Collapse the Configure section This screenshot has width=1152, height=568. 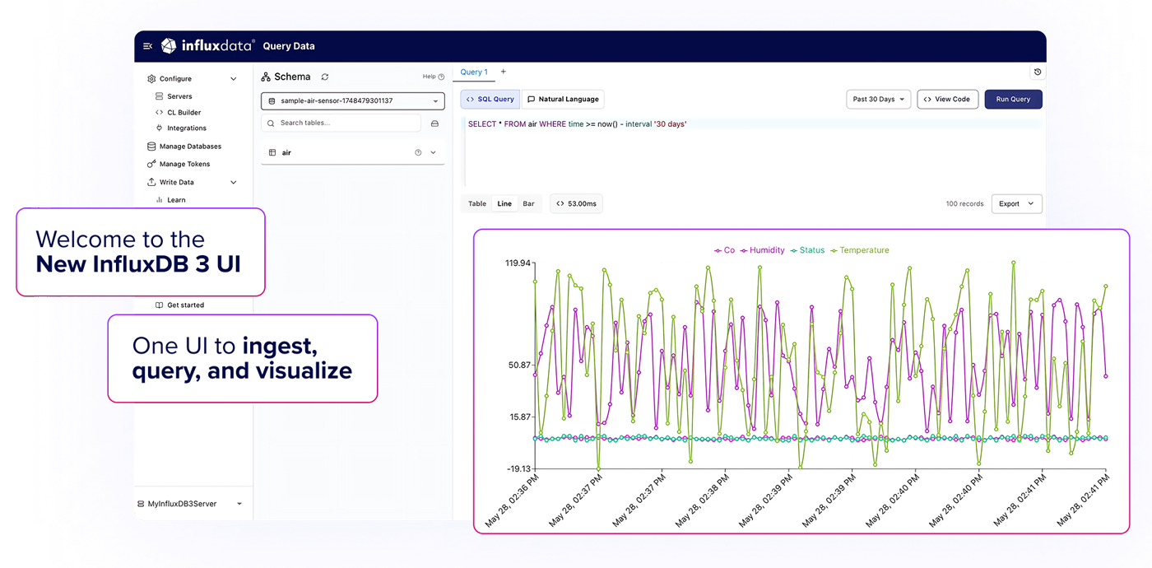pos(234,79)
